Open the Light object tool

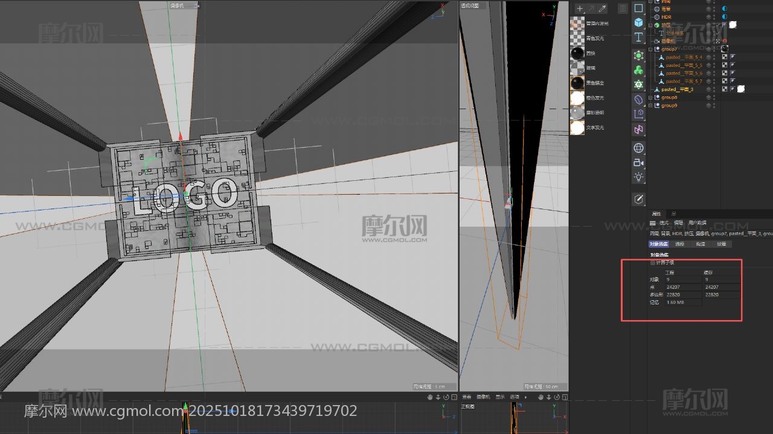pyautogui.click(x=638, y=177)
